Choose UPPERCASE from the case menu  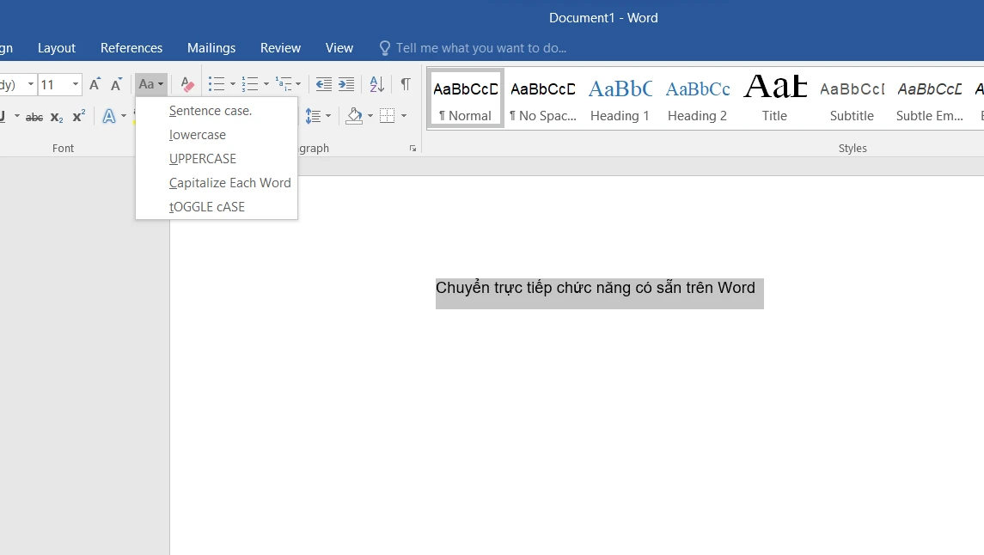click(203, 158)
